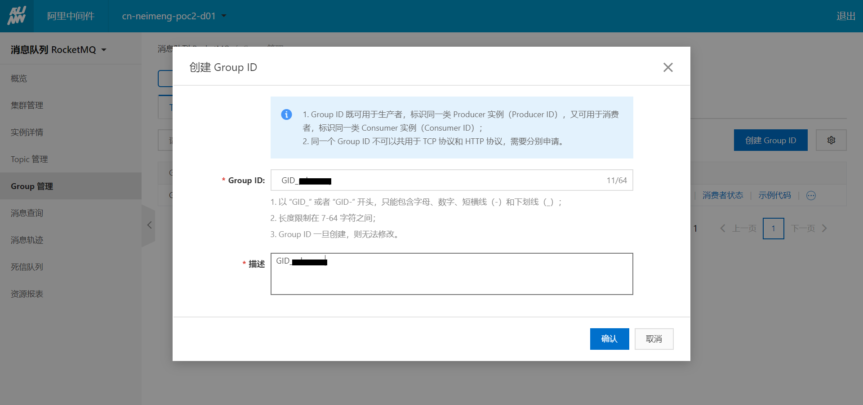Open the table settings gear icon
Screen dimensions: 863x405
point(831,140)
